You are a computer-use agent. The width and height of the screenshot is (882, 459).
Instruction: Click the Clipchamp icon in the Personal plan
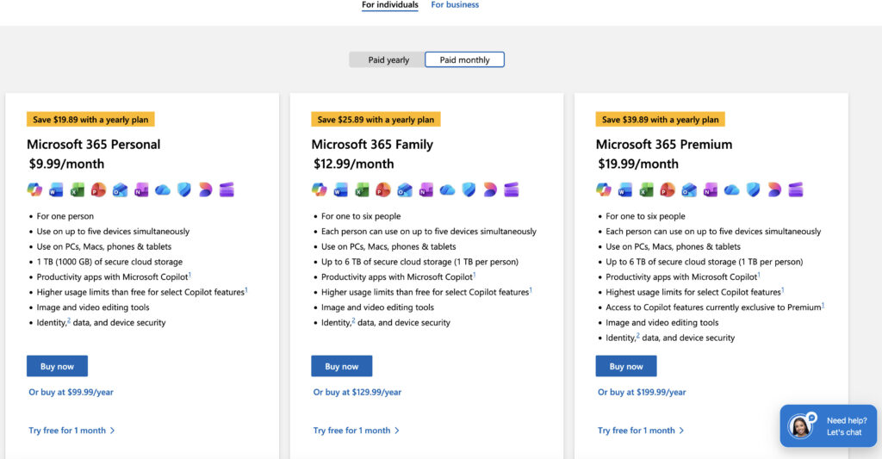pos(227,189)
